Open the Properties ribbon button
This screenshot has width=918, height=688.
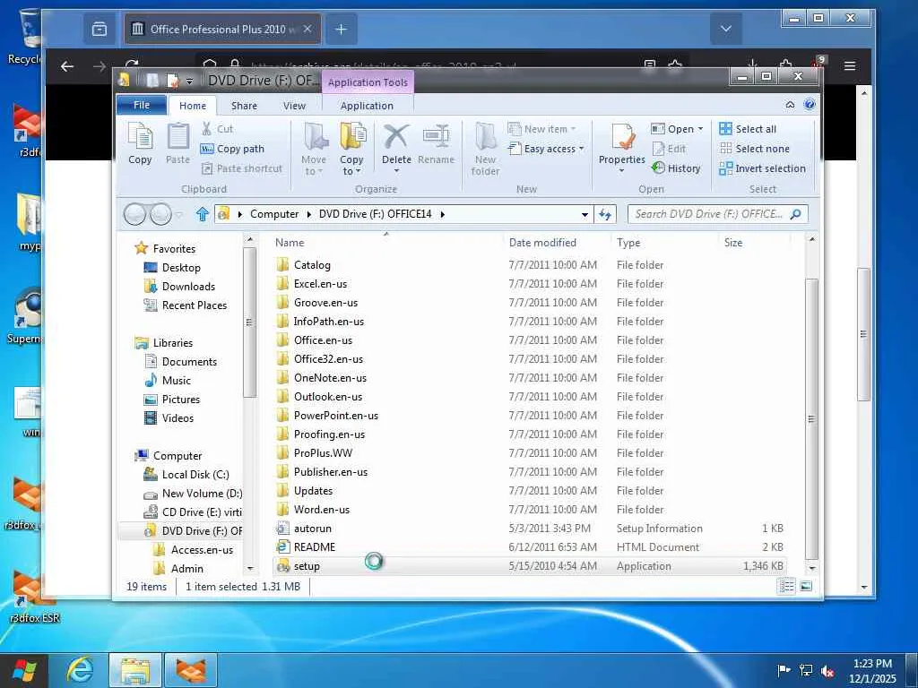pyautogui.click(x=622, y=148)
